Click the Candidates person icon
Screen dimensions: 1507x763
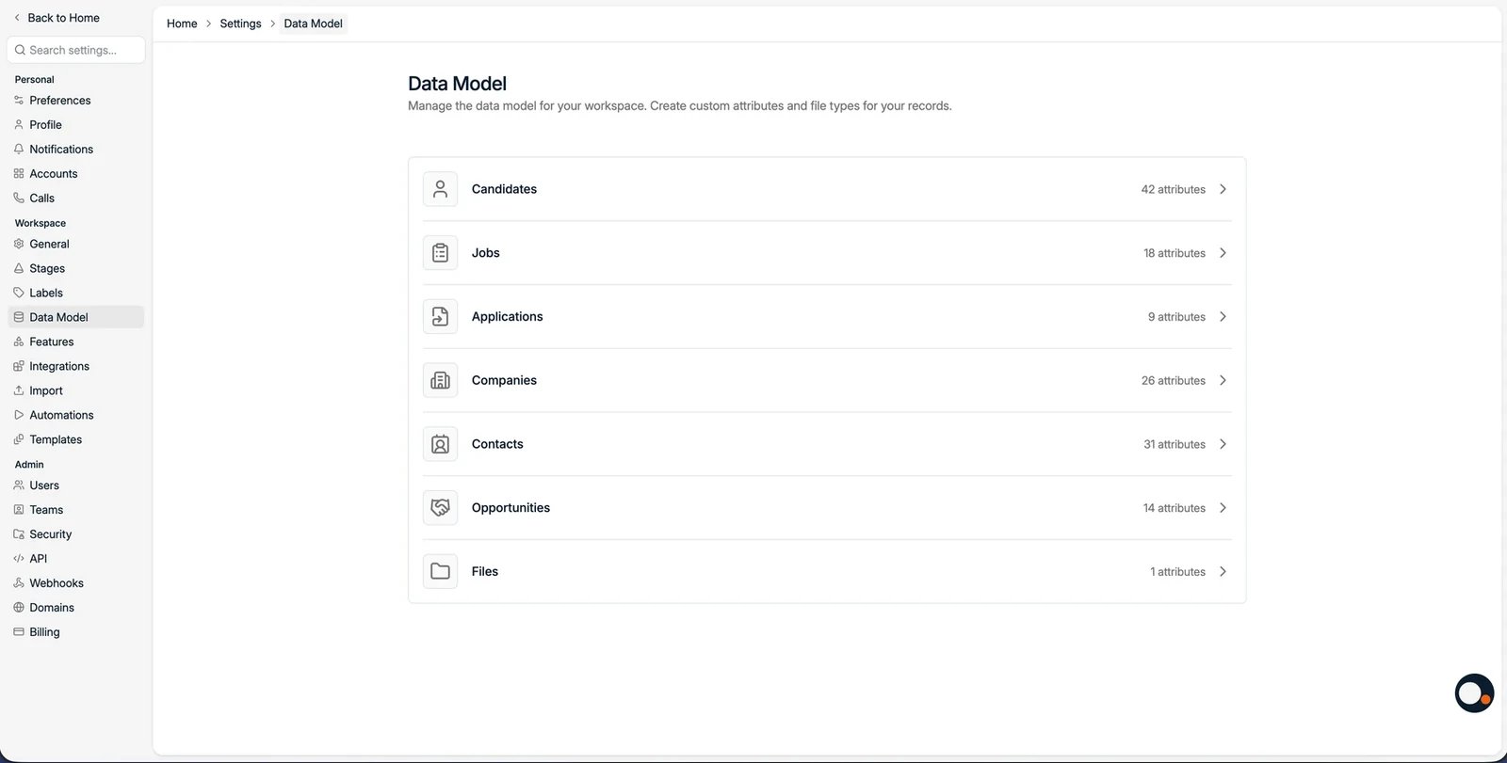[x=440, y=189]
